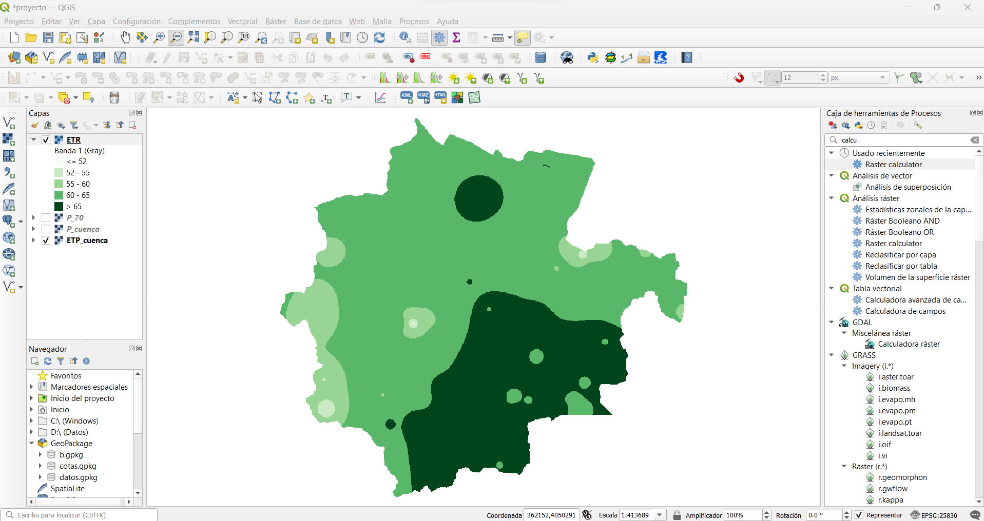Select the dark green > 65 color swatch
The height and width of the screenshot is (521, 984).
(58, 206)
